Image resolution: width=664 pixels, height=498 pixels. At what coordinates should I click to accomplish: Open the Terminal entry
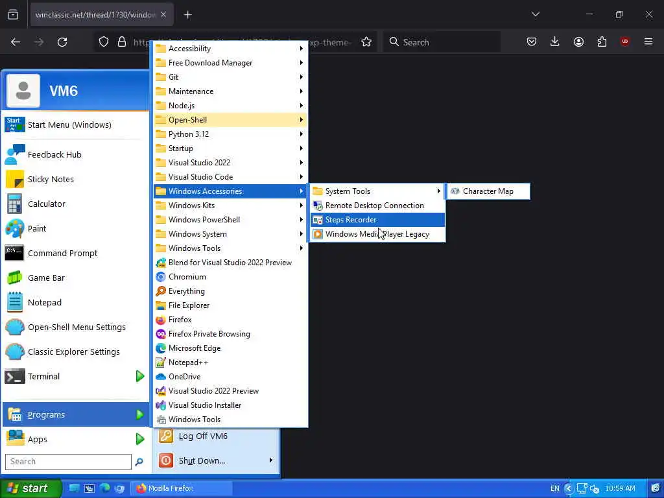point(75,376)
